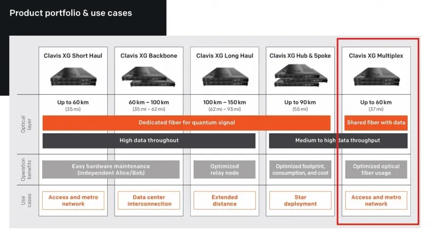
Task: Click the "Clavis XG Multiplex" heading
Action: point(376,55)
